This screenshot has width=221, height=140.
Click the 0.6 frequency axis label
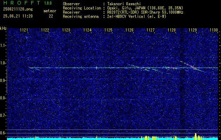pyautogui.click(x=2, y=133)
